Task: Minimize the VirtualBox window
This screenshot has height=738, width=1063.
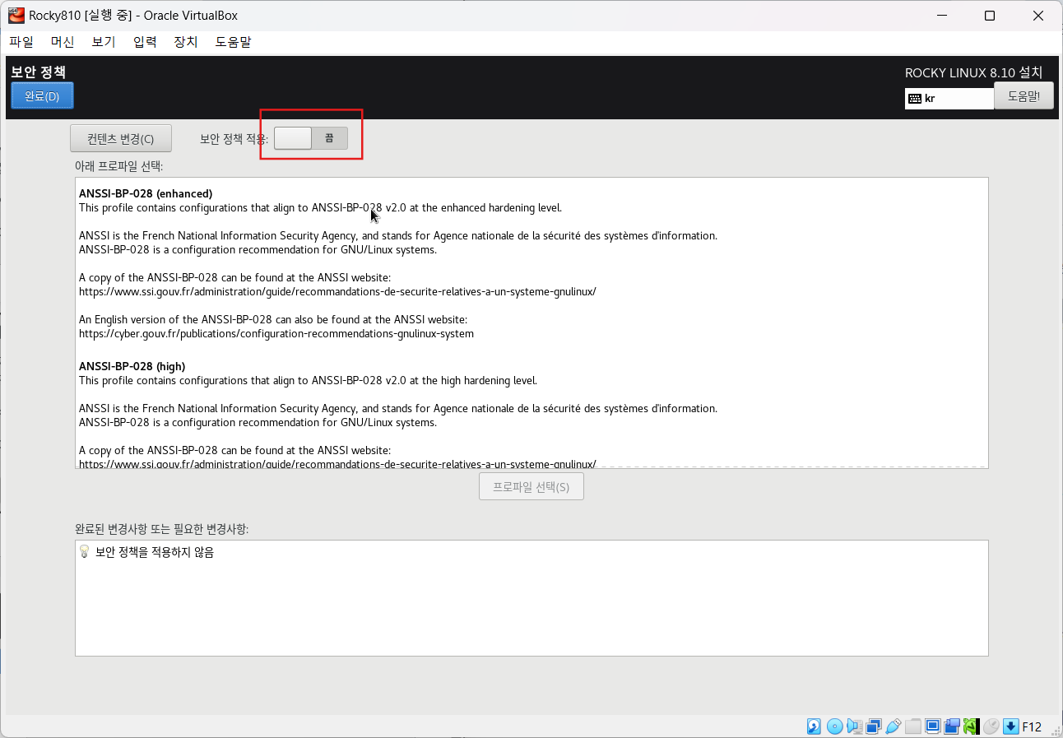Action: point(943,16)
